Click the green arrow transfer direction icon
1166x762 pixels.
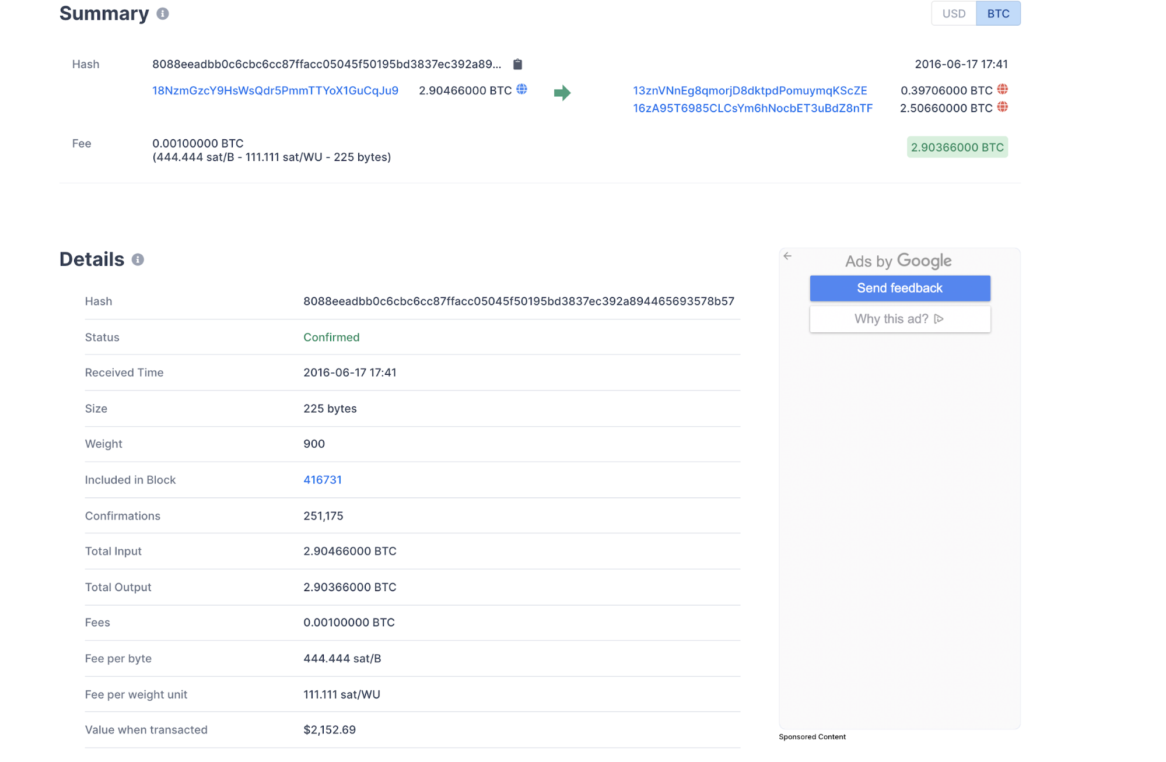click(562, 92)
